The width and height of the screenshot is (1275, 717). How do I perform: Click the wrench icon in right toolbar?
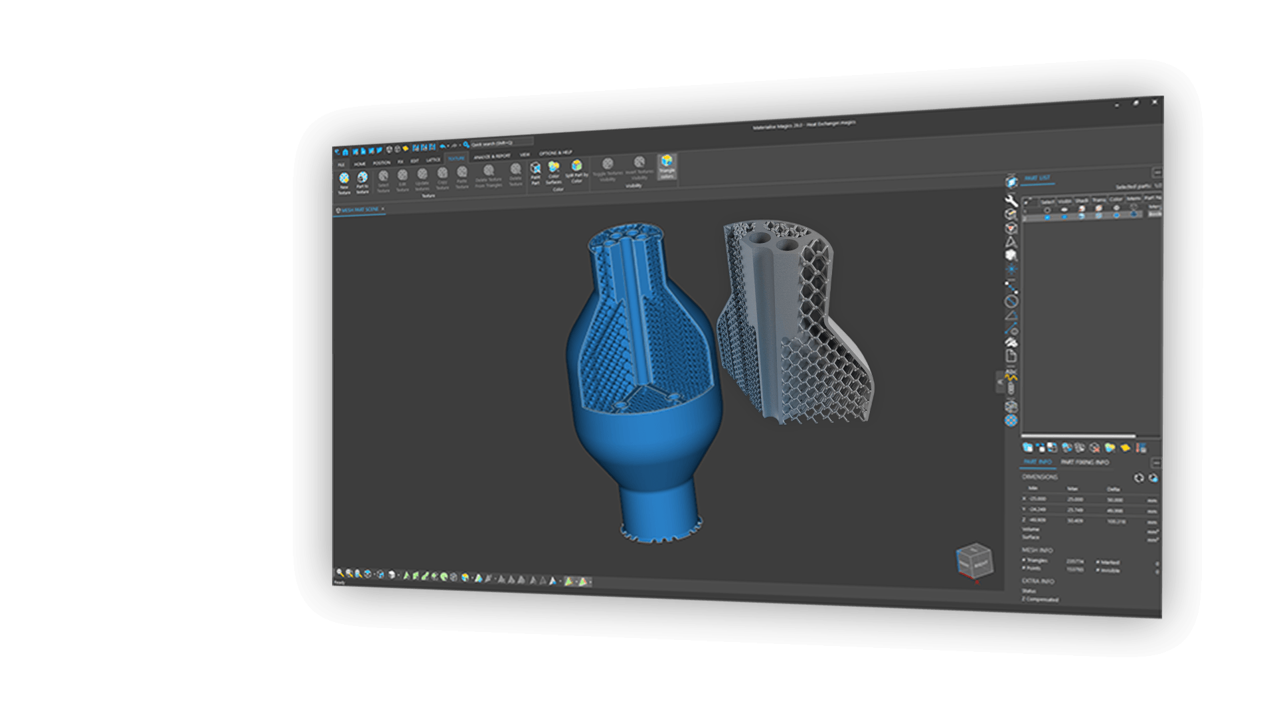coord(1011,200)
